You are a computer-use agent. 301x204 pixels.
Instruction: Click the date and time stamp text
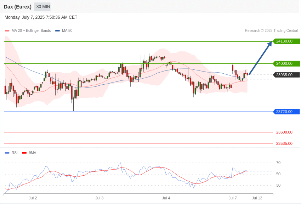(x=41, y=17)
